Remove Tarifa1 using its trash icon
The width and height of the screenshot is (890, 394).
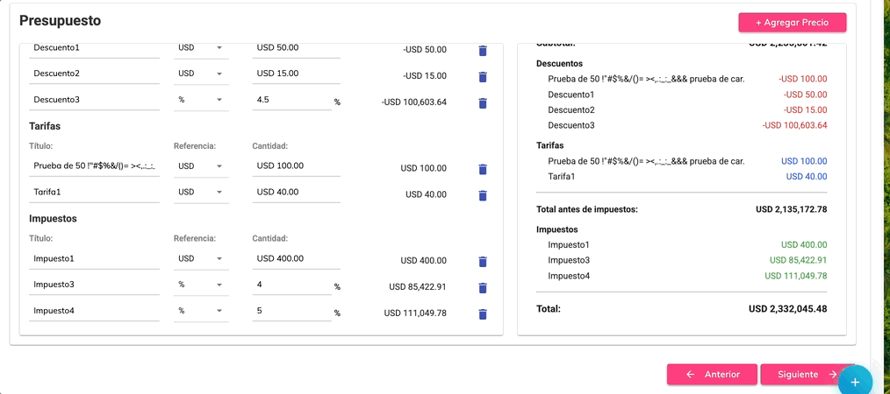pyautogui.click(x=482, y=195)
